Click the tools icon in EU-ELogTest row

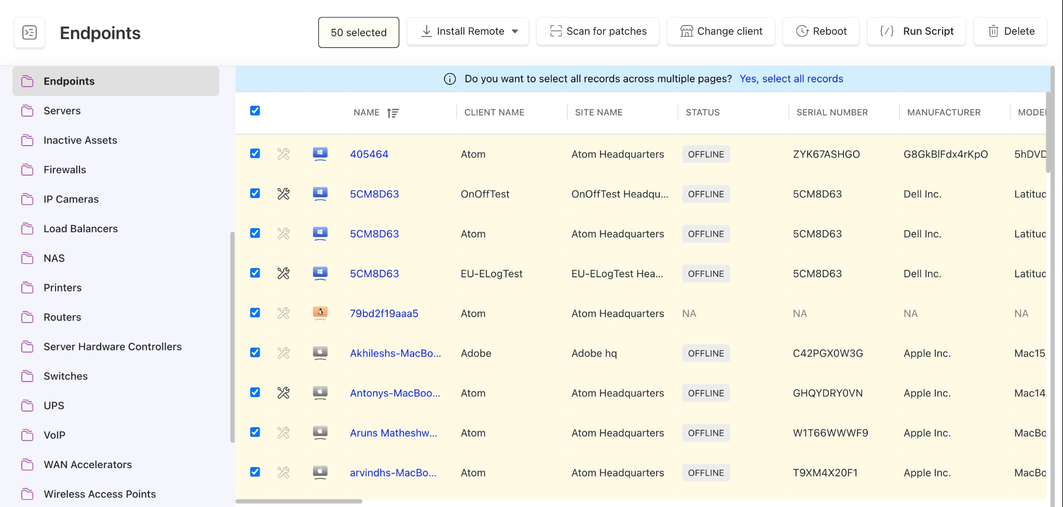283,274
